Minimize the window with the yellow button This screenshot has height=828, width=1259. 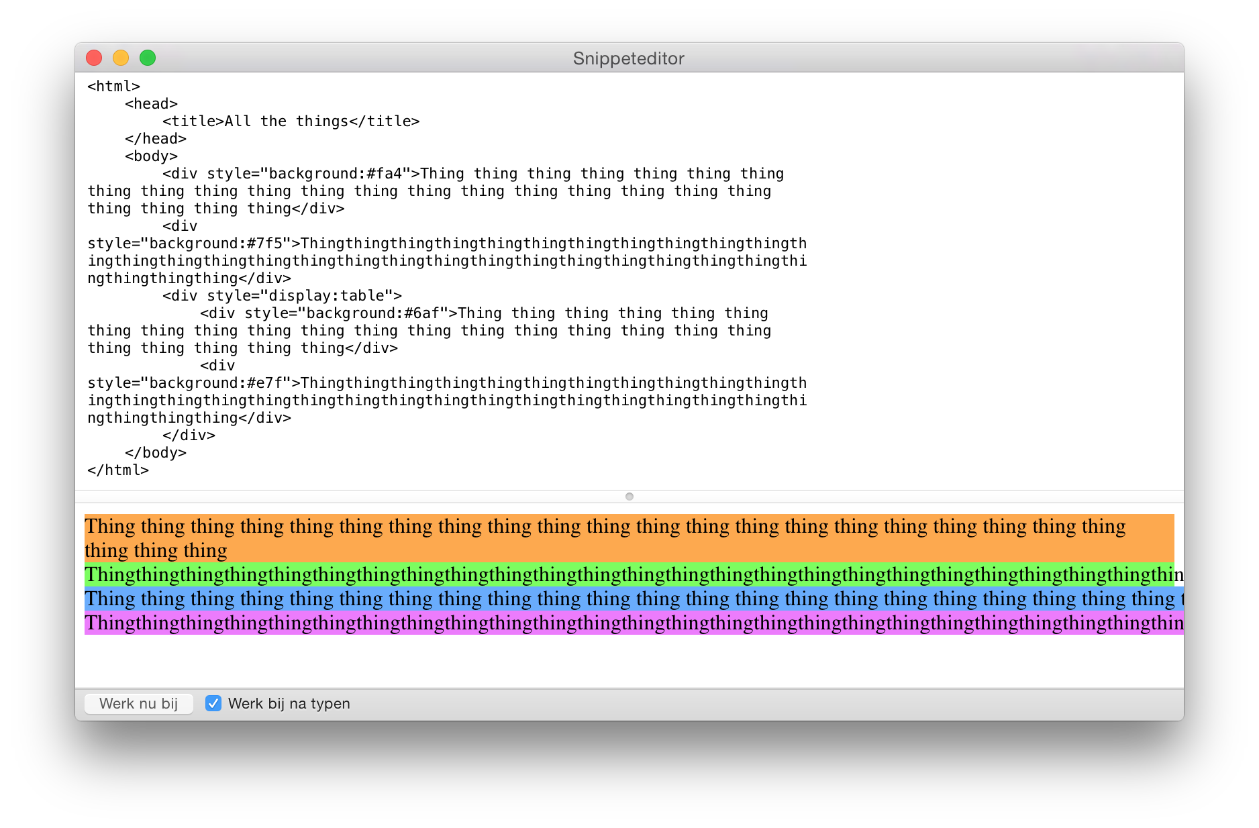pos(121,58)
